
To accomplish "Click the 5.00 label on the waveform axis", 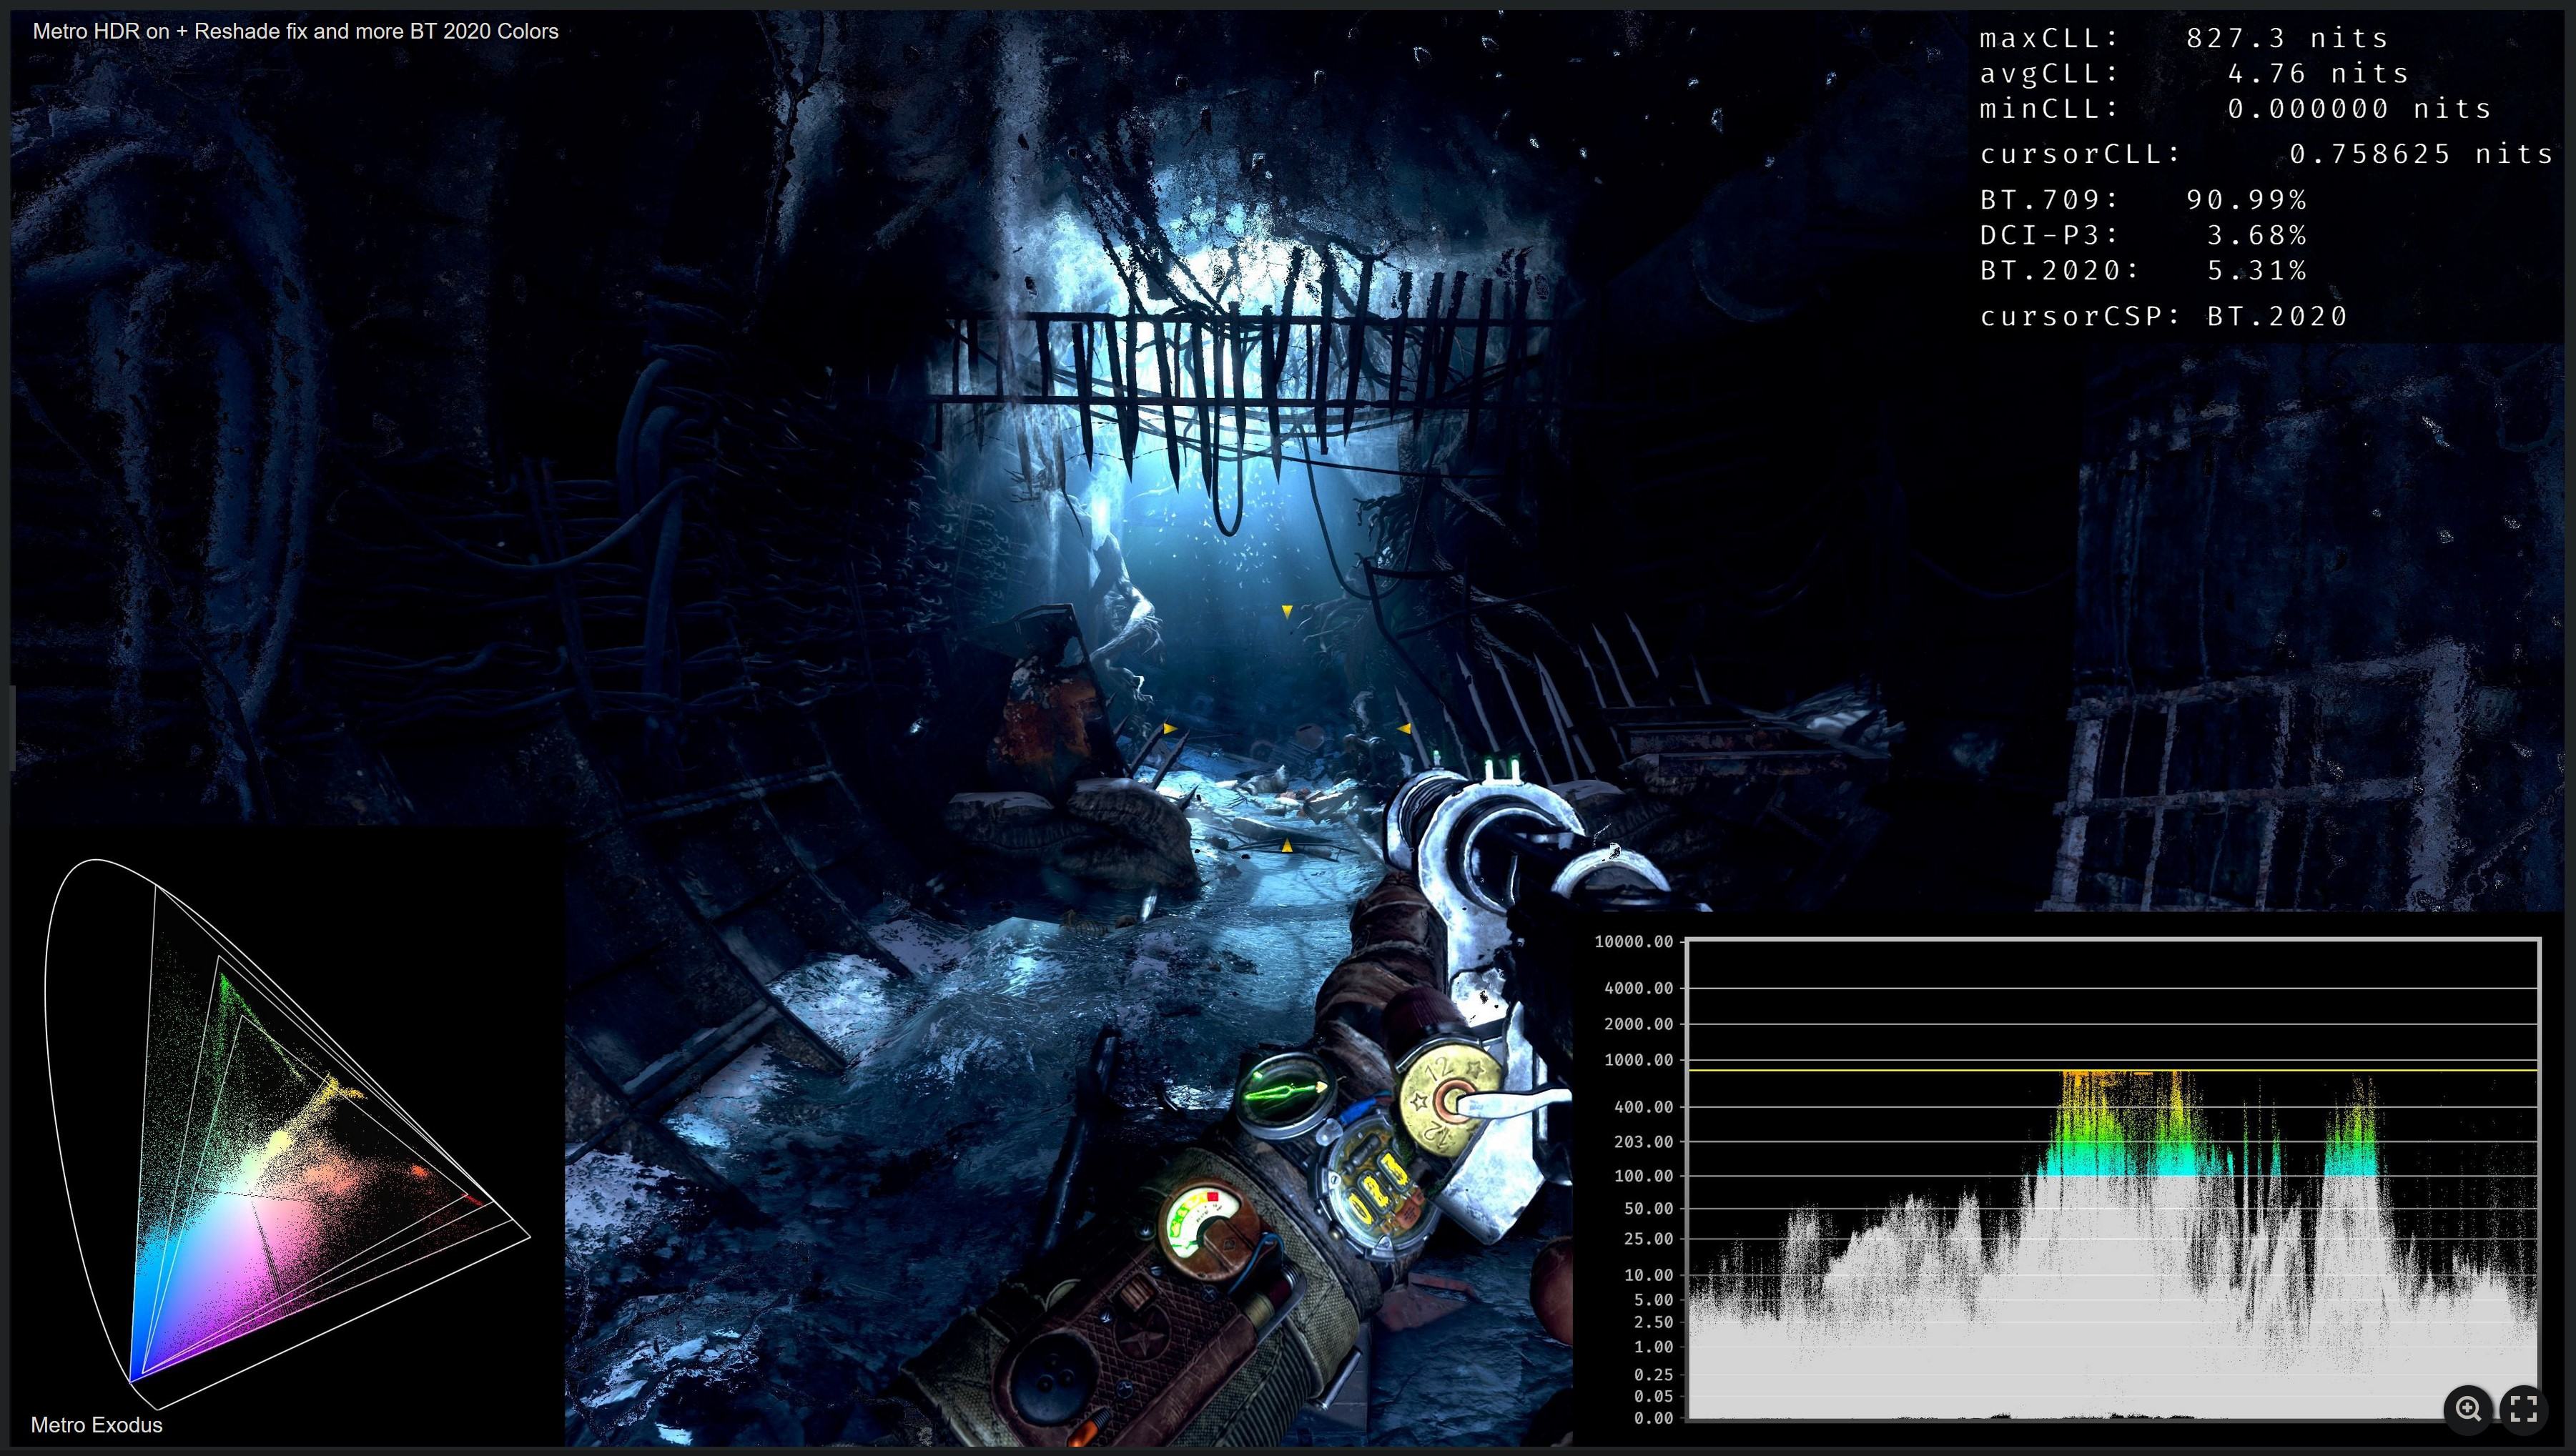I will [1652, 1300].
